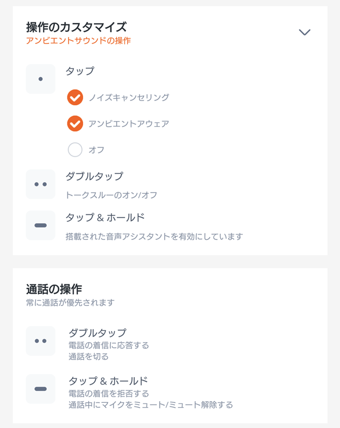The height and width of the screenshot is (428, 340).
Task: Click the dash タップ＆ホールド icon under 通話の操作
Action: point(41,389)
